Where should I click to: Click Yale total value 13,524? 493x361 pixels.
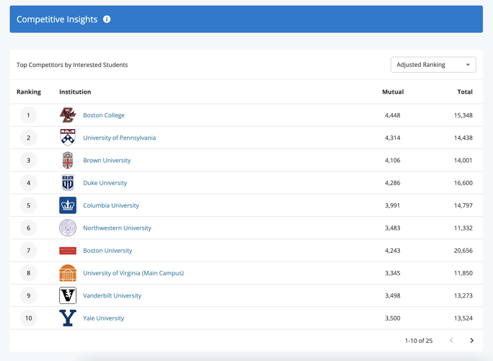tap(463, 318)
